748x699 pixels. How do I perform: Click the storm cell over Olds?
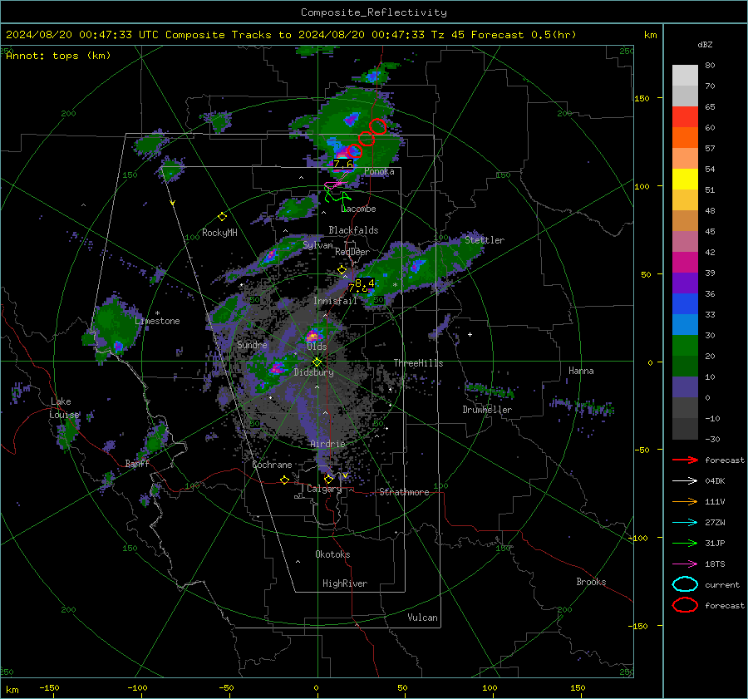click(314, 334)
